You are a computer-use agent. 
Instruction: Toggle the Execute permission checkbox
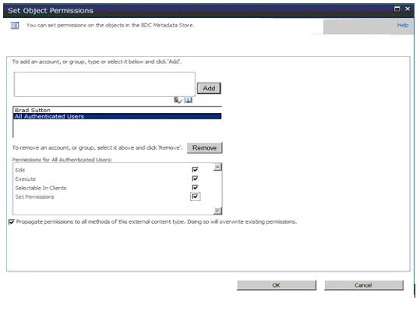[x=195, y=178]
